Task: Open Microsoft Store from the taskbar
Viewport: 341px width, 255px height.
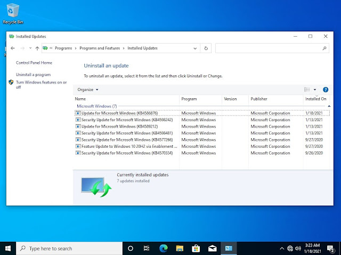Action: coord(196,249)
